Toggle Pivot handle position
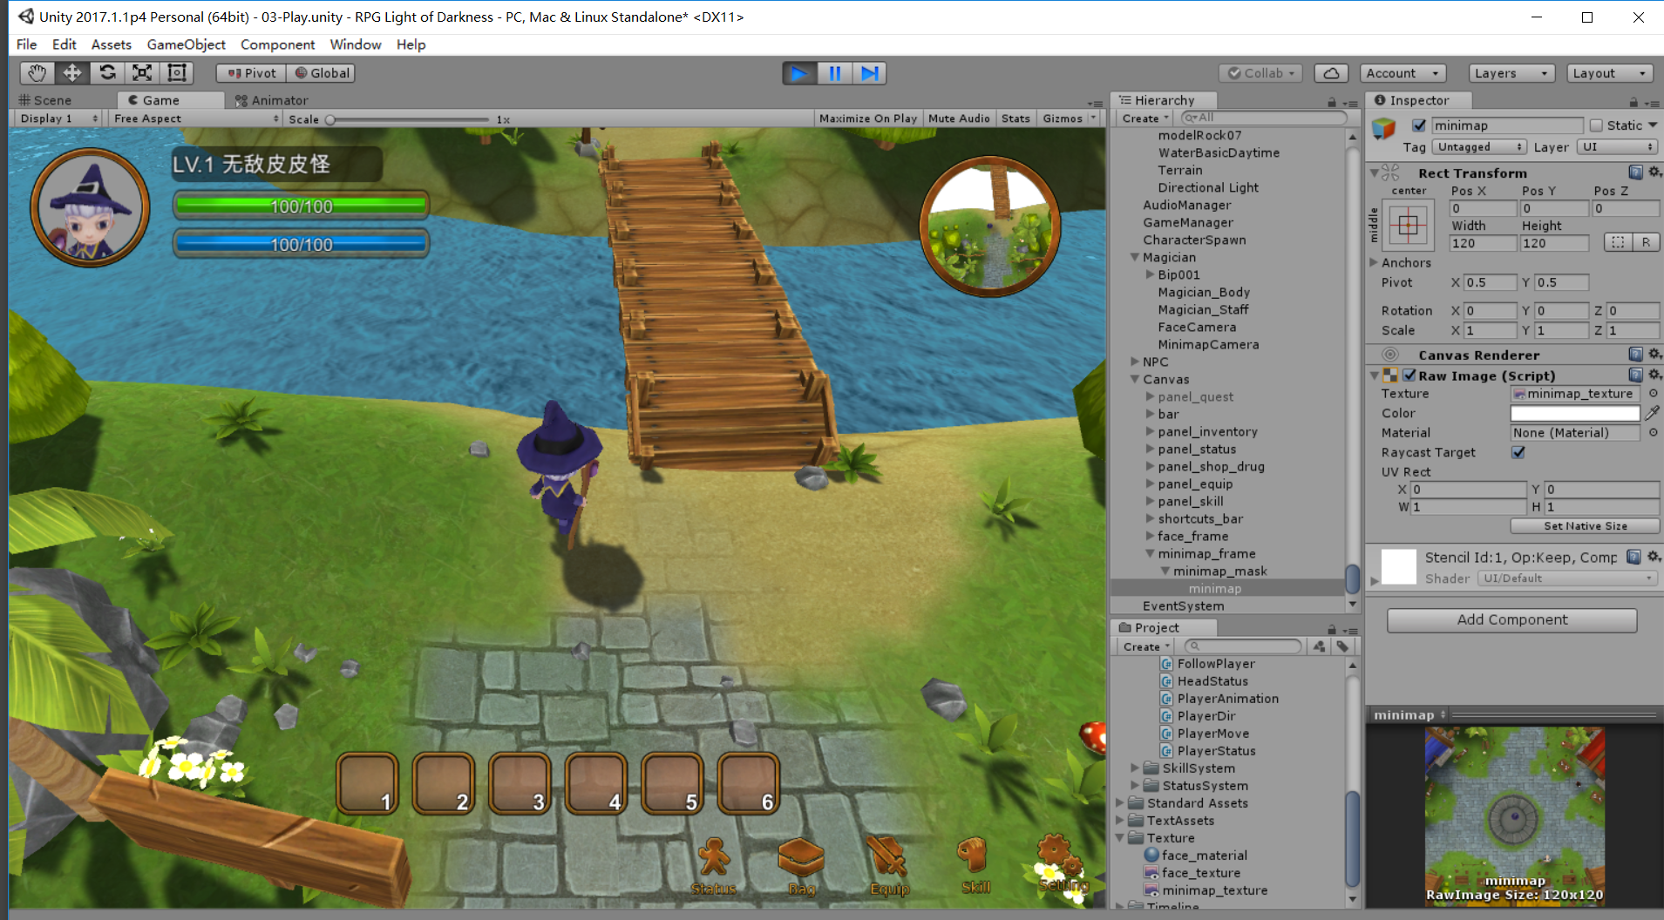The width and height of the screenshot is (1664, 920). 251,73
